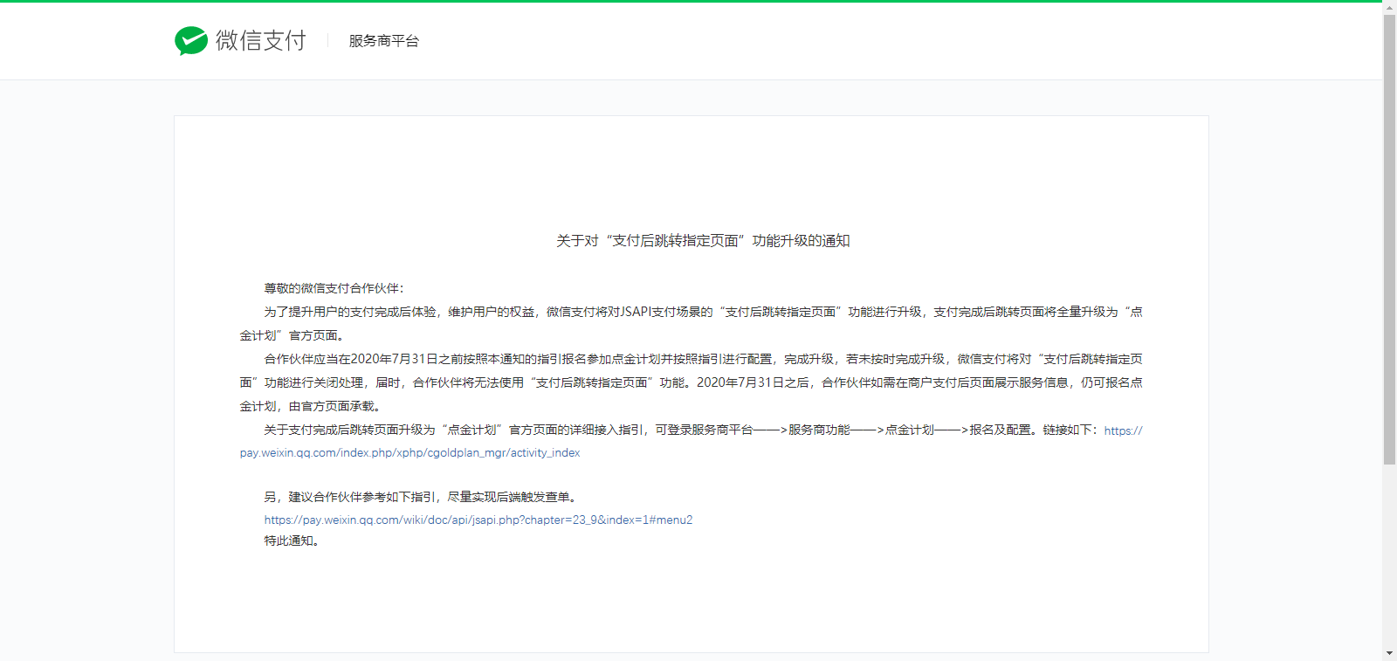Click the scrollbar up arrow
This screenshot has width=1397, height=661.
[x=1389, y=7]
